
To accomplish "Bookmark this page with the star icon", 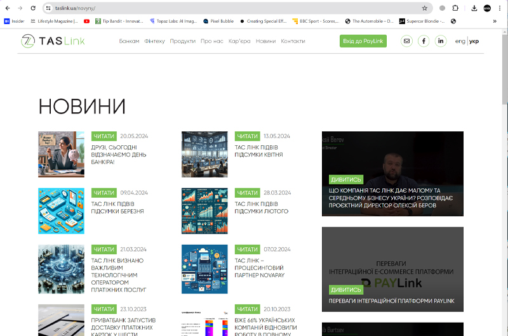I will [x=424, y=8].
